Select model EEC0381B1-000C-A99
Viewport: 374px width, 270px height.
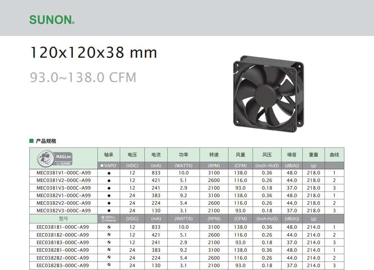point(63,227)
